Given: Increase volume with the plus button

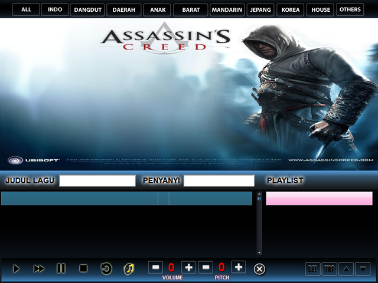Looking at the screenshot, I should (188, 267).
